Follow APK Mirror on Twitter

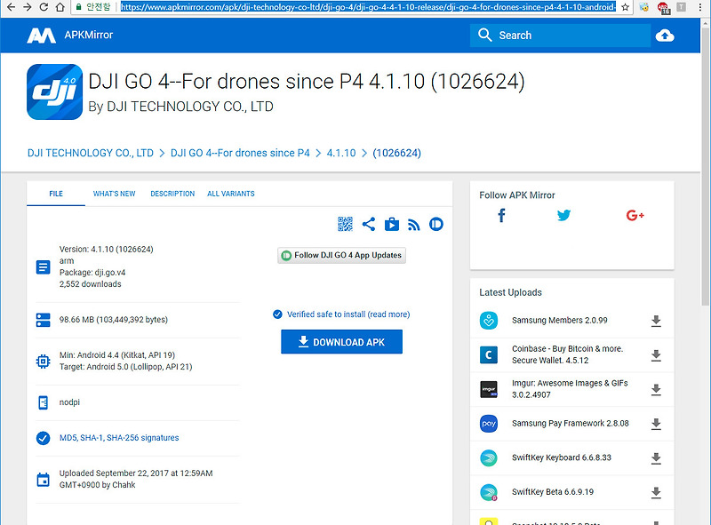[563, 215]
